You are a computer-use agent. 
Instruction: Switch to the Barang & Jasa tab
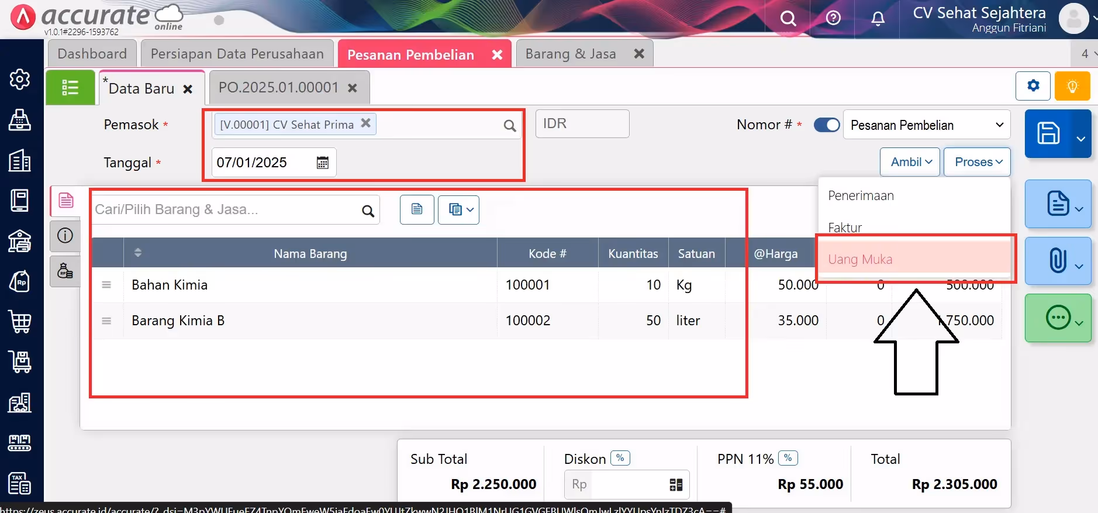tap(571, 54)
